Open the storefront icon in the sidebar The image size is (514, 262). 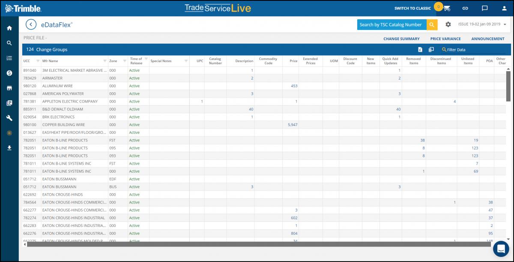[x=9, y=88]
